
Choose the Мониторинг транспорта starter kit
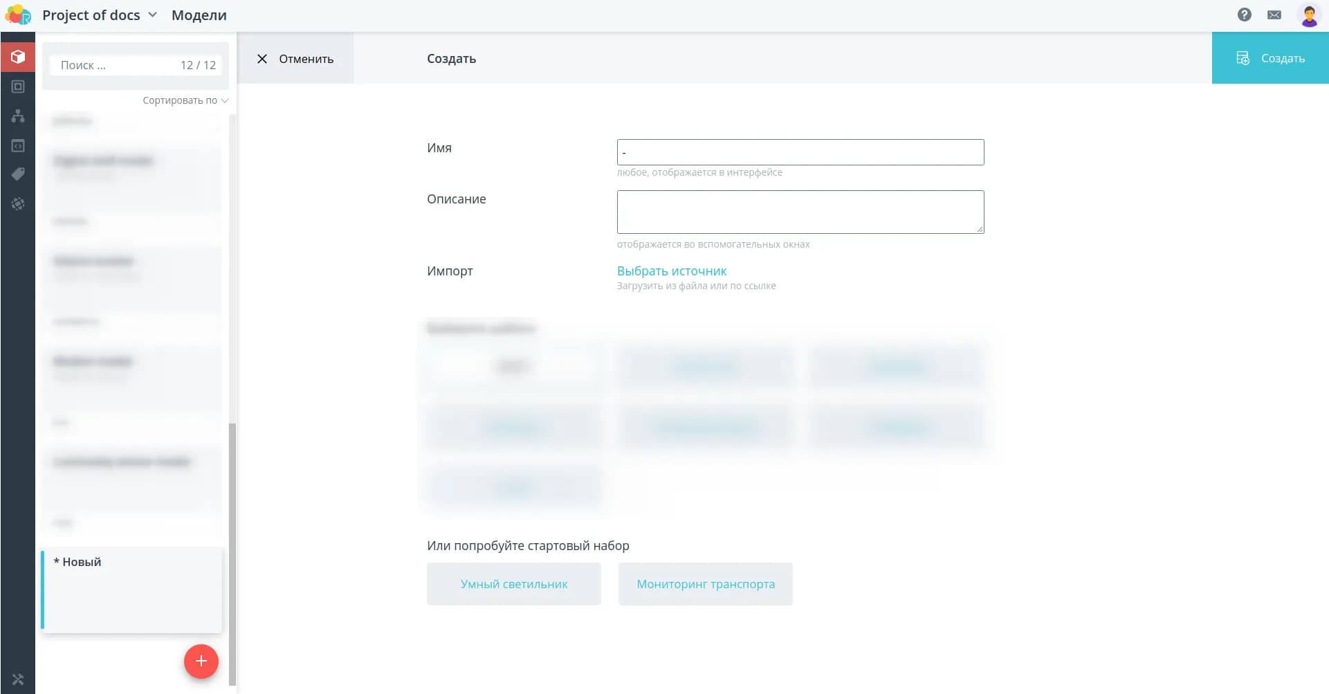(x=705, y=584)
